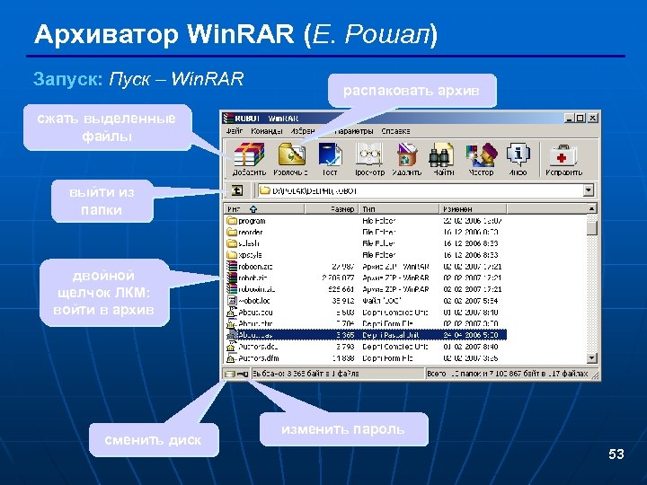The width and height of the screenshot is (647, 485).
Task: Open the Избранное menu
Action: coord(304,131)
